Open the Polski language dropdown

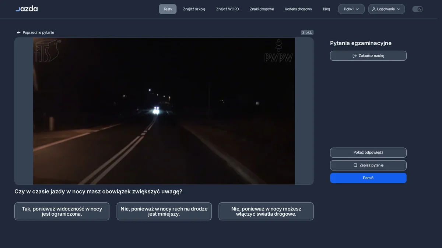pos(351,9)
